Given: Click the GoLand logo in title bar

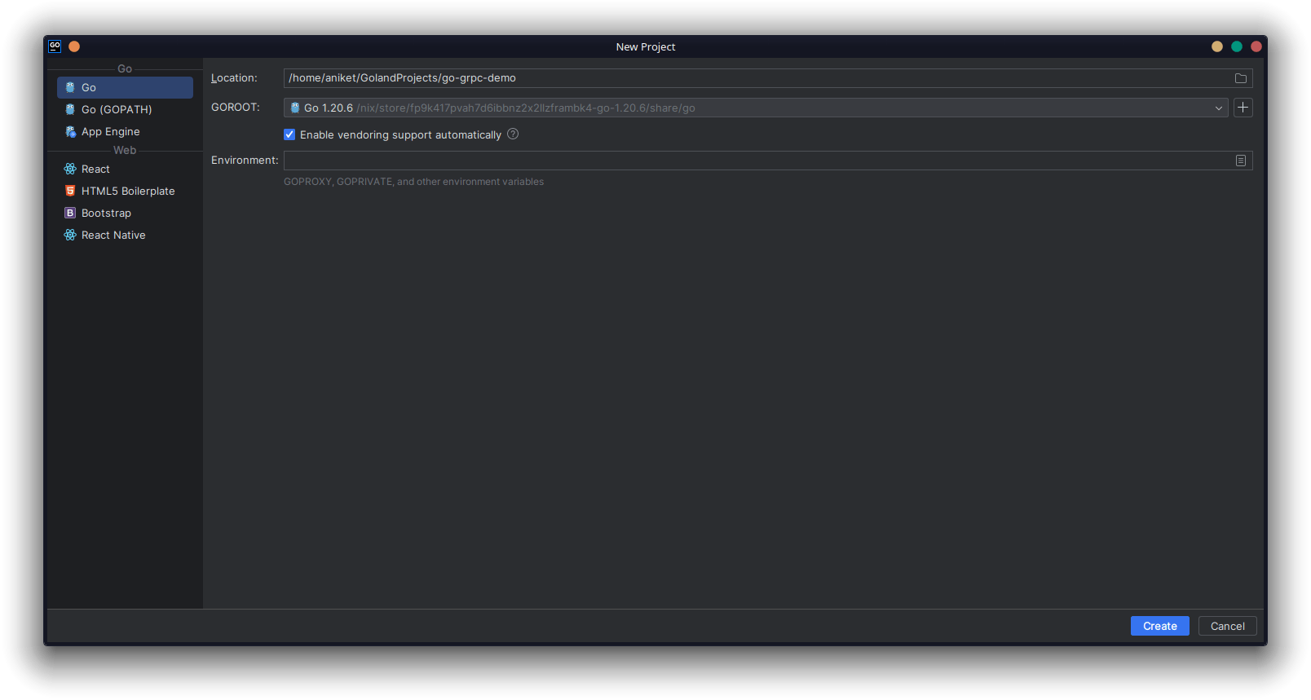Looking at the screenshot, I should [x=55, y=46].
